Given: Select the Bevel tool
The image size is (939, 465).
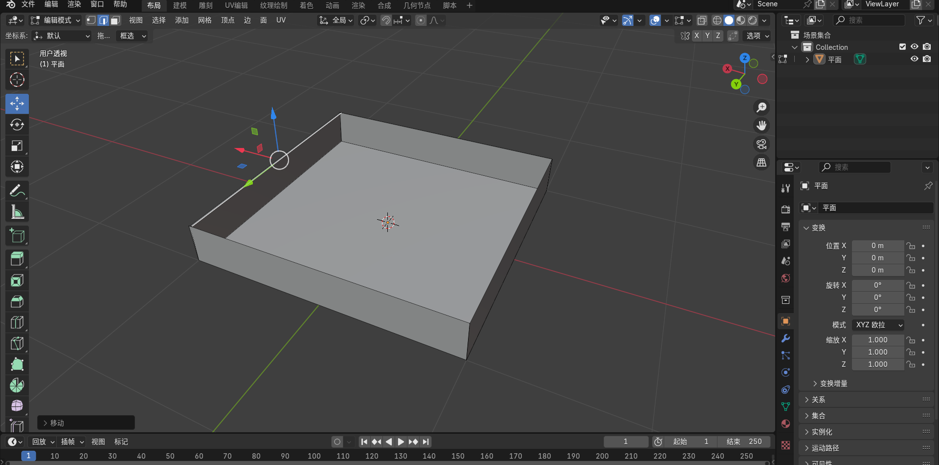Looking at the screenshot, I should [x=17, y=301].
